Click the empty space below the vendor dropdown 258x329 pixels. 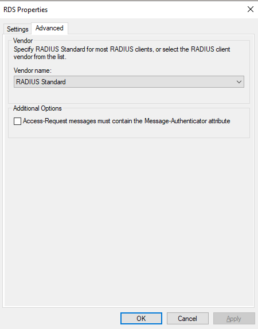pos(128,95)
